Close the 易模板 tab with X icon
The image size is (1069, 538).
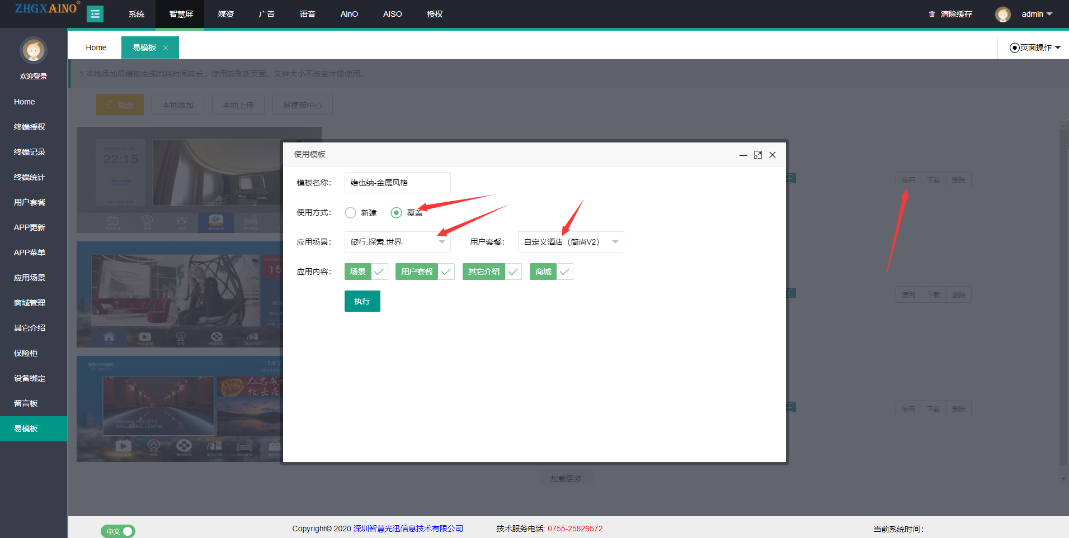(x=166, y=48)
